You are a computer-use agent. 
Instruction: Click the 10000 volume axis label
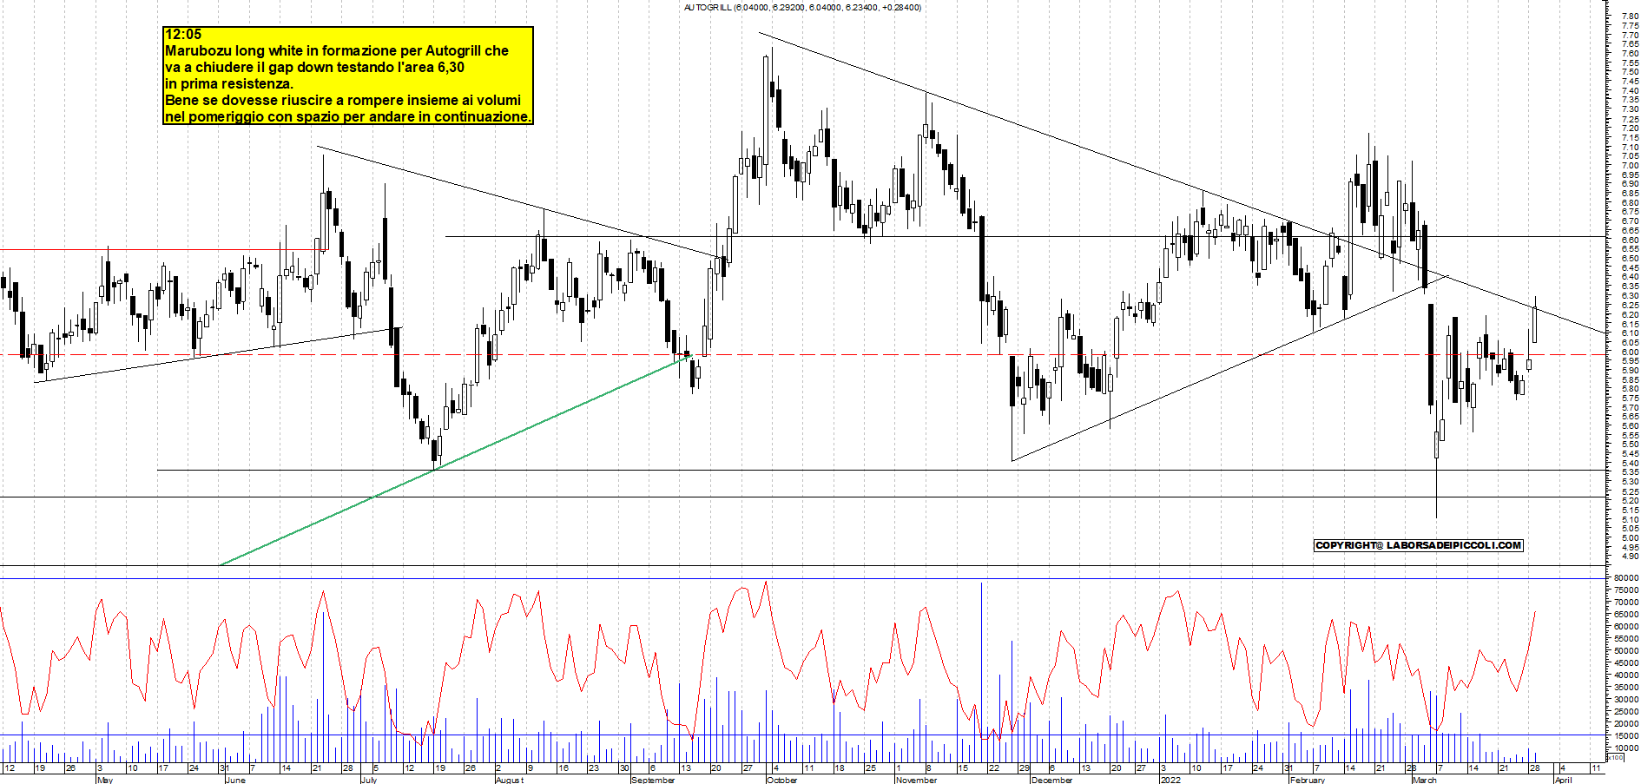(1626, 748)
